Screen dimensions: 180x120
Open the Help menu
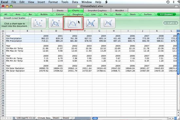[98, 2]
